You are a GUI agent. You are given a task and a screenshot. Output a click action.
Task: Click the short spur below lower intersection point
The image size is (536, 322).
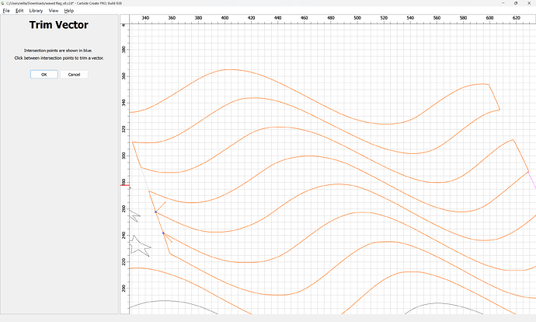pyautogui.click(x=169, y=239)
